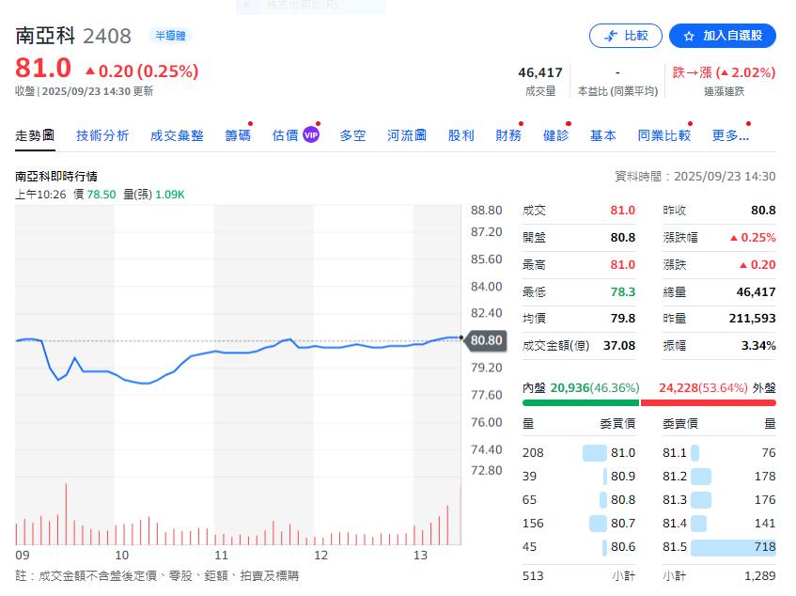Viewport: 796px width, 596px height.
Task: Switch to the 技術分析 tab
Action: [x=102, y=135]
